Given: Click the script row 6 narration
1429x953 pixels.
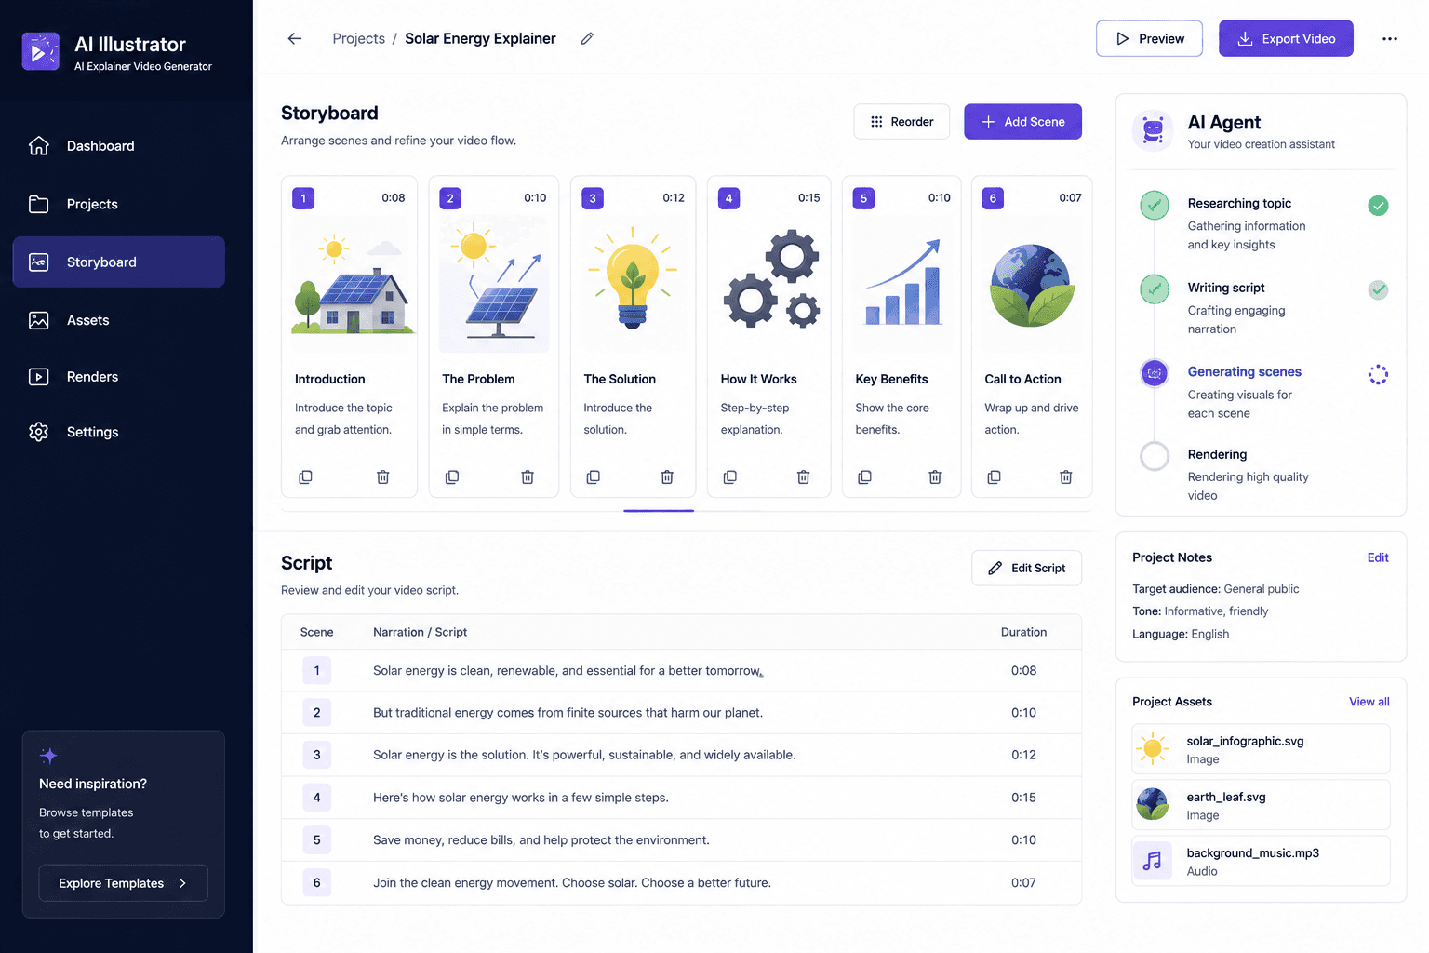Looking at the screenshot, I should (x=572, y=882).
